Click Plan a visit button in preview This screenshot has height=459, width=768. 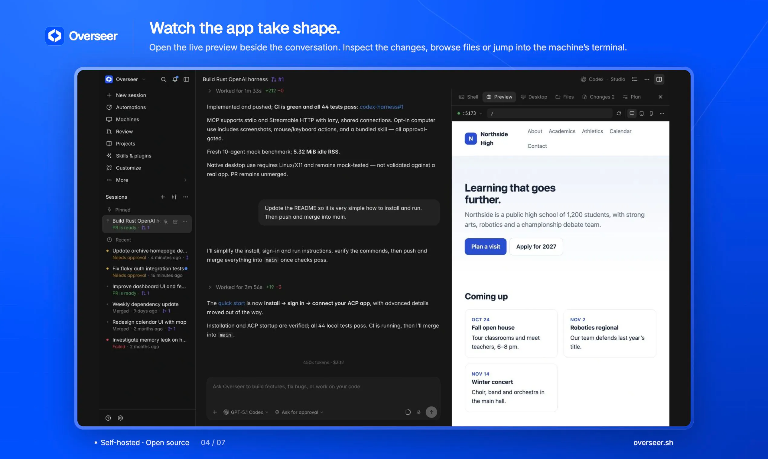click(x=485, y=247)
